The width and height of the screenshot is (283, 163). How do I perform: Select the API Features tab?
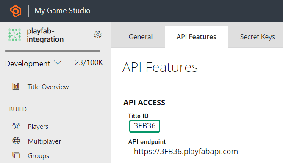coord(197,37)
